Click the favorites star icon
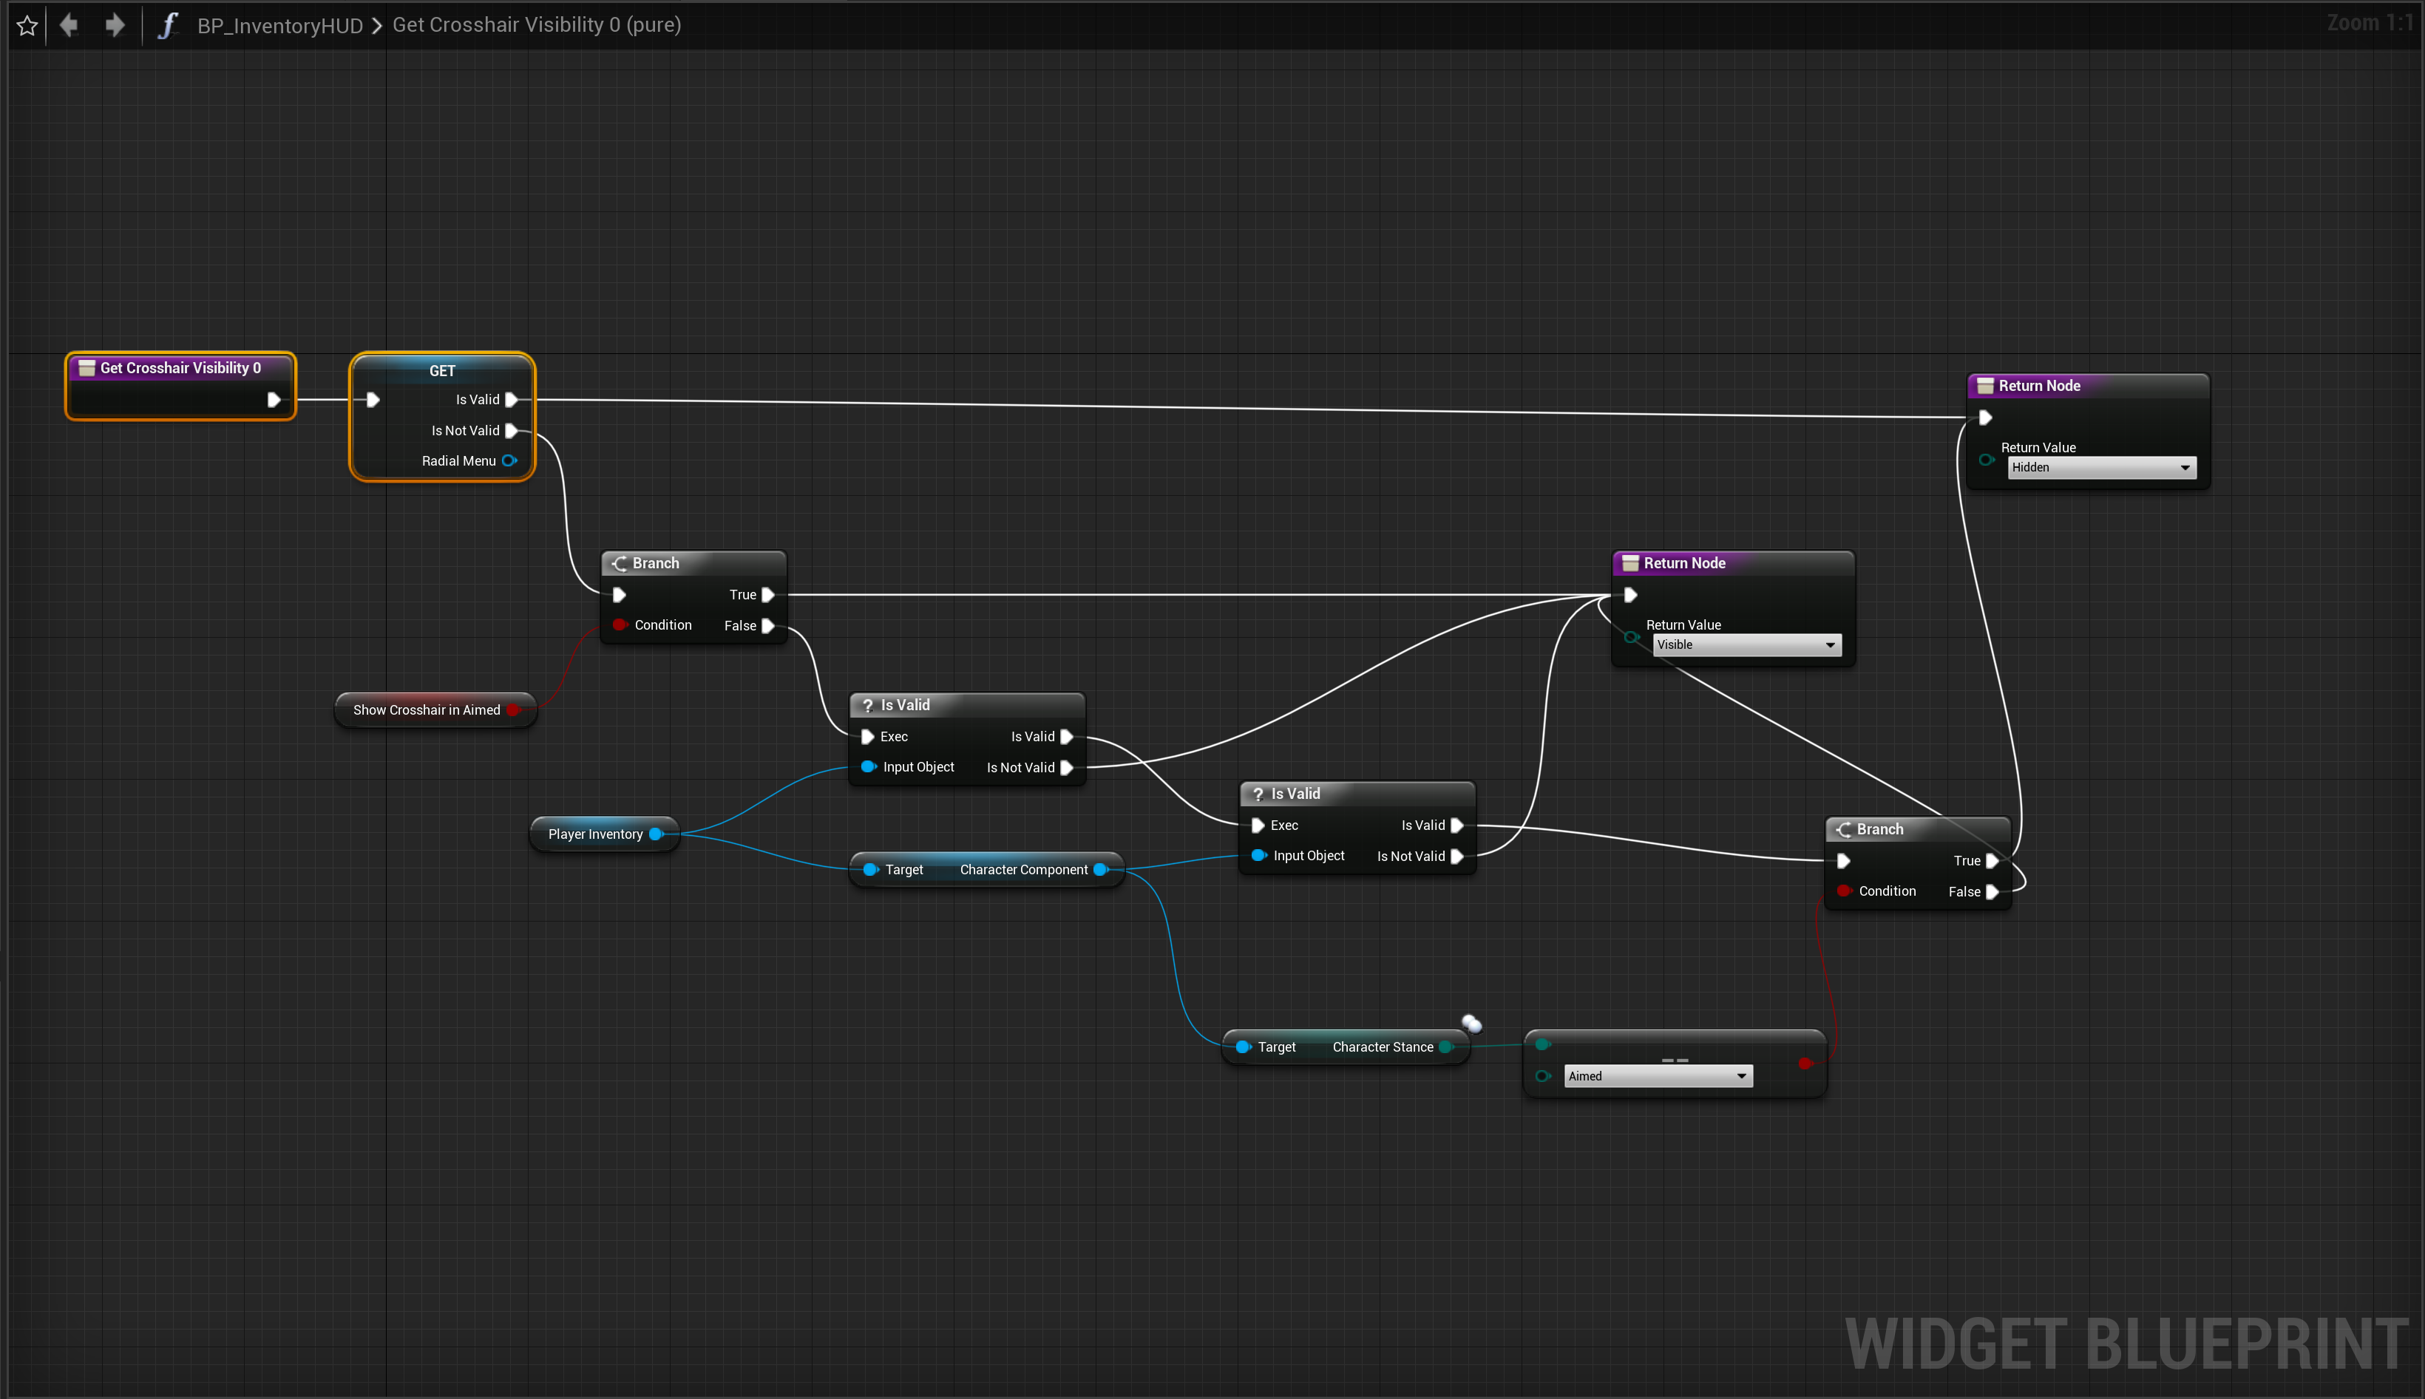The width and height of the screenshot is (2425, 1399). 27,26
